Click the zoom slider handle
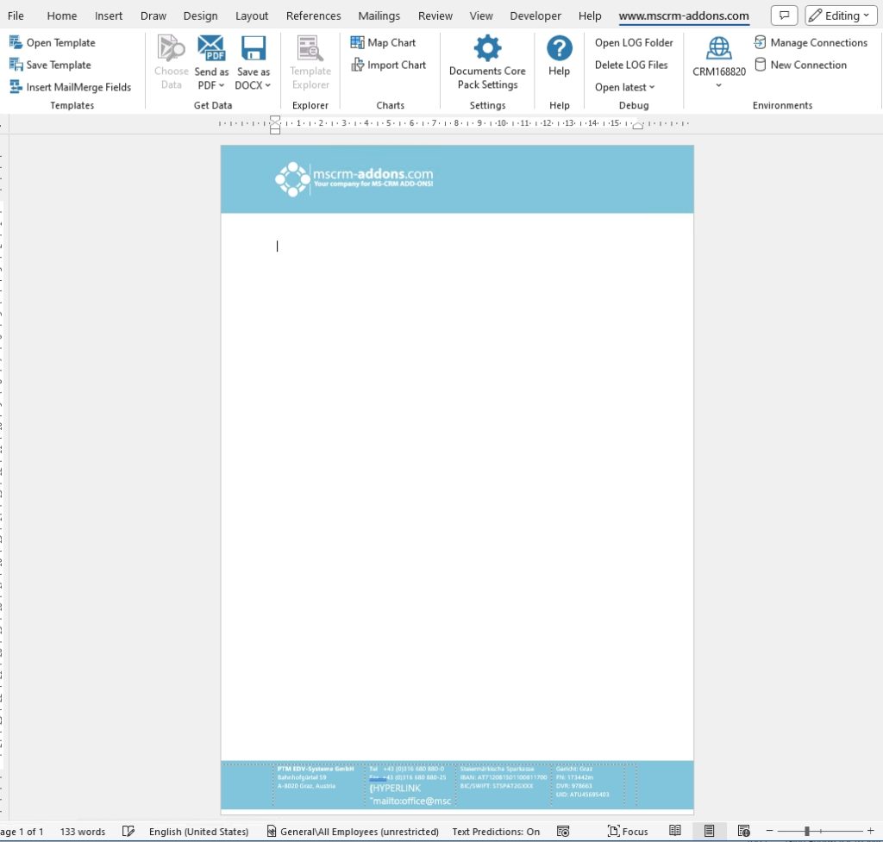 tap(807, 831)
